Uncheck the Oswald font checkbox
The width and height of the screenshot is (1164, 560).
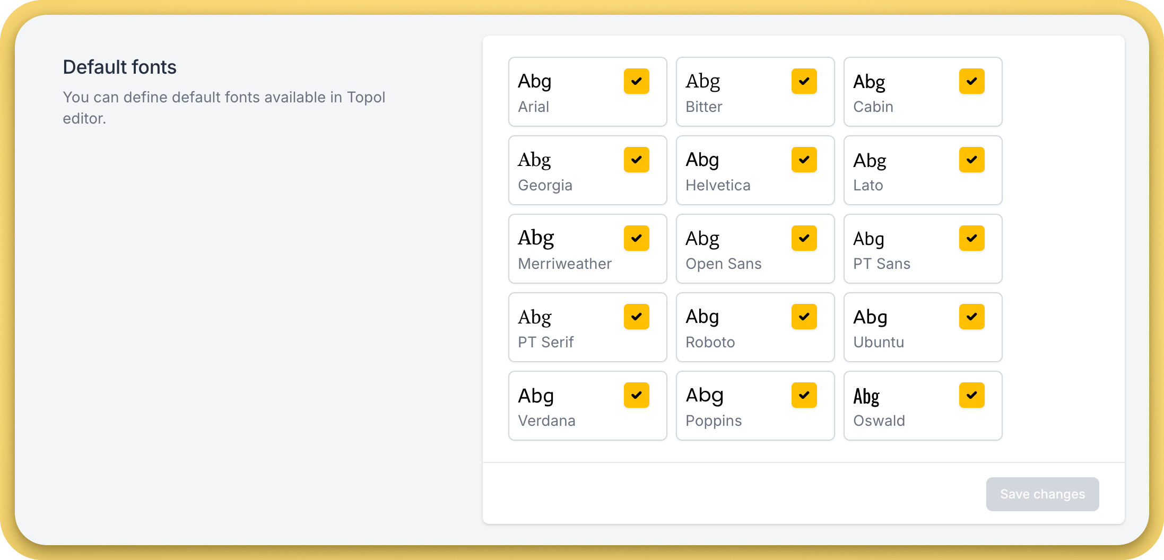click(971, 395)
